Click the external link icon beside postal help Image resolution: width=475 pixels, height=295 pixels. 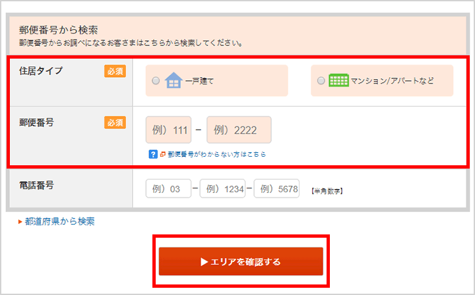163,154
